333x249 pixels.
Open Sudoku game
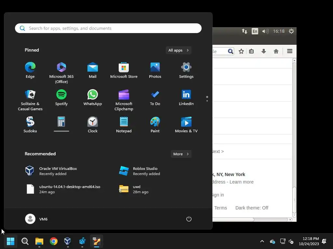tap(30, 125)
